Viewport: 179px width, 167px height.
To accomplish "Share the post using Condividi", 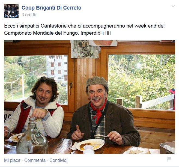I will [x=58, y=160].
